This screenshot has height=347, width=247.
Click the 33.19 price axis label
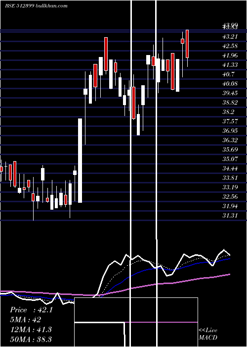(x=230, y=187)
